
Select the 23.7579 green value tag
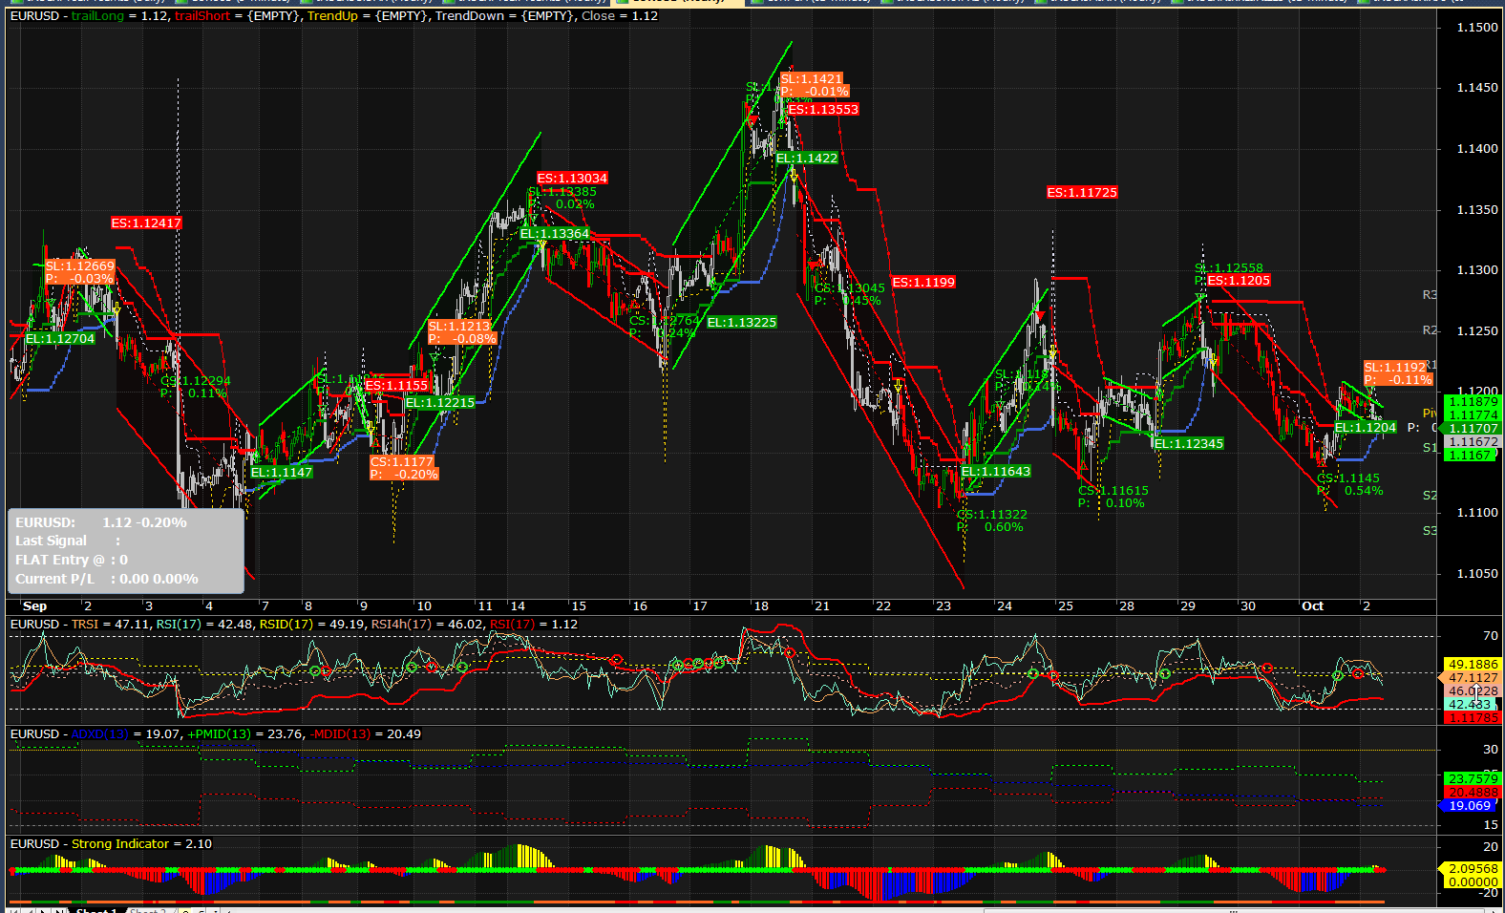coord(1473,778)
